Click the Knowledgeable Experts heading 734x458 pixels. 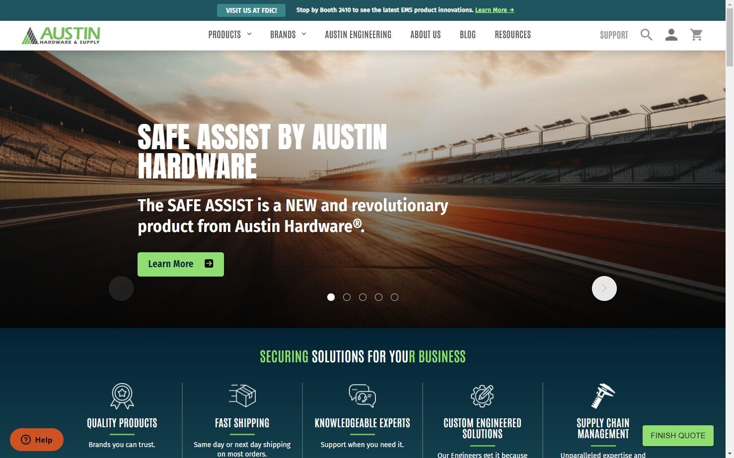click(363, 423)
